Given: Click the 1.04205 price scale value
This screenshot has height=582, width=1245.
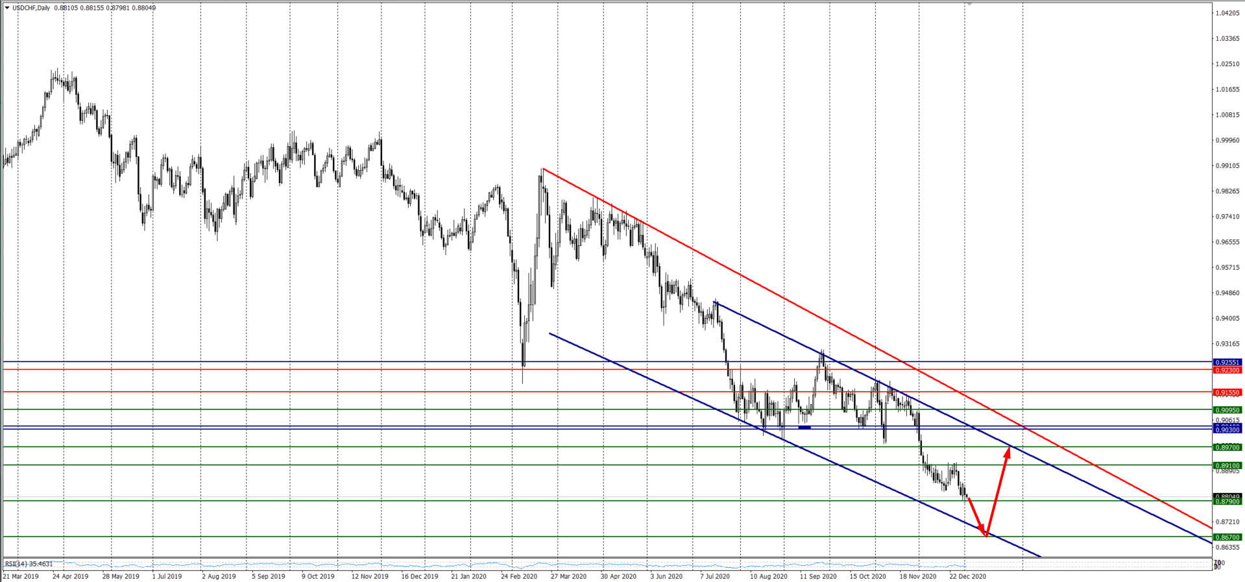Looking at the screenshot, I should pyautogui.click(x=1227, y=13).
